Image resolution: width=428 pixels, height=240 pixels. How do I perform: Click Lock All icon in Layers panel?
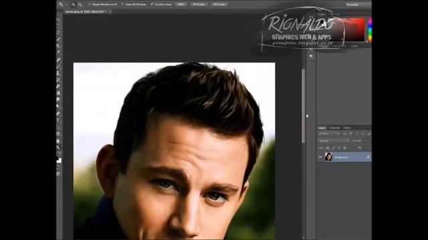click(344, 148)
